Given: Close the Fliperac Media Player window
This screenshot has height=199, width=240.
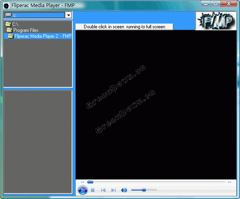Looking at the screenshot, I should (228, 4).
